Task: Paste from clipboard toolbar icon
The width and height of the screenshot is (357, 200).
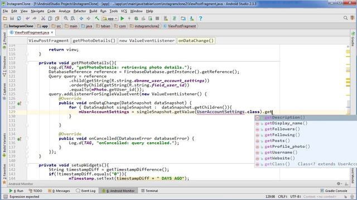Action: point(57,18)
